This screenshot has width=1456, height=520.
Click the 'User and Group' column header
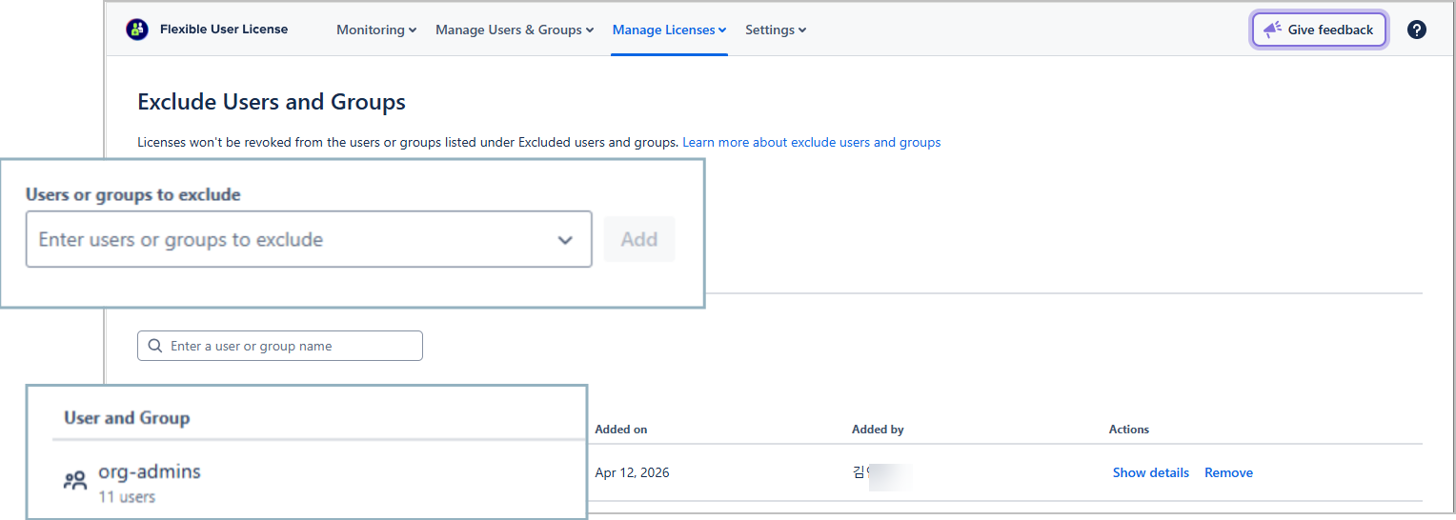(127, 418)
